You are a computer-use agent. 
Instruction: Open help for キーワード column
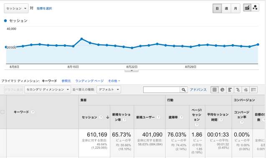click(33, 112)
